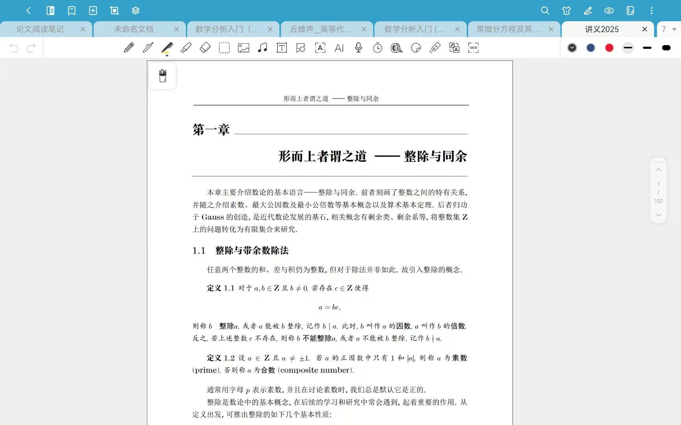
Task: Go to next page with down chevron
Action: coord(658,215)
